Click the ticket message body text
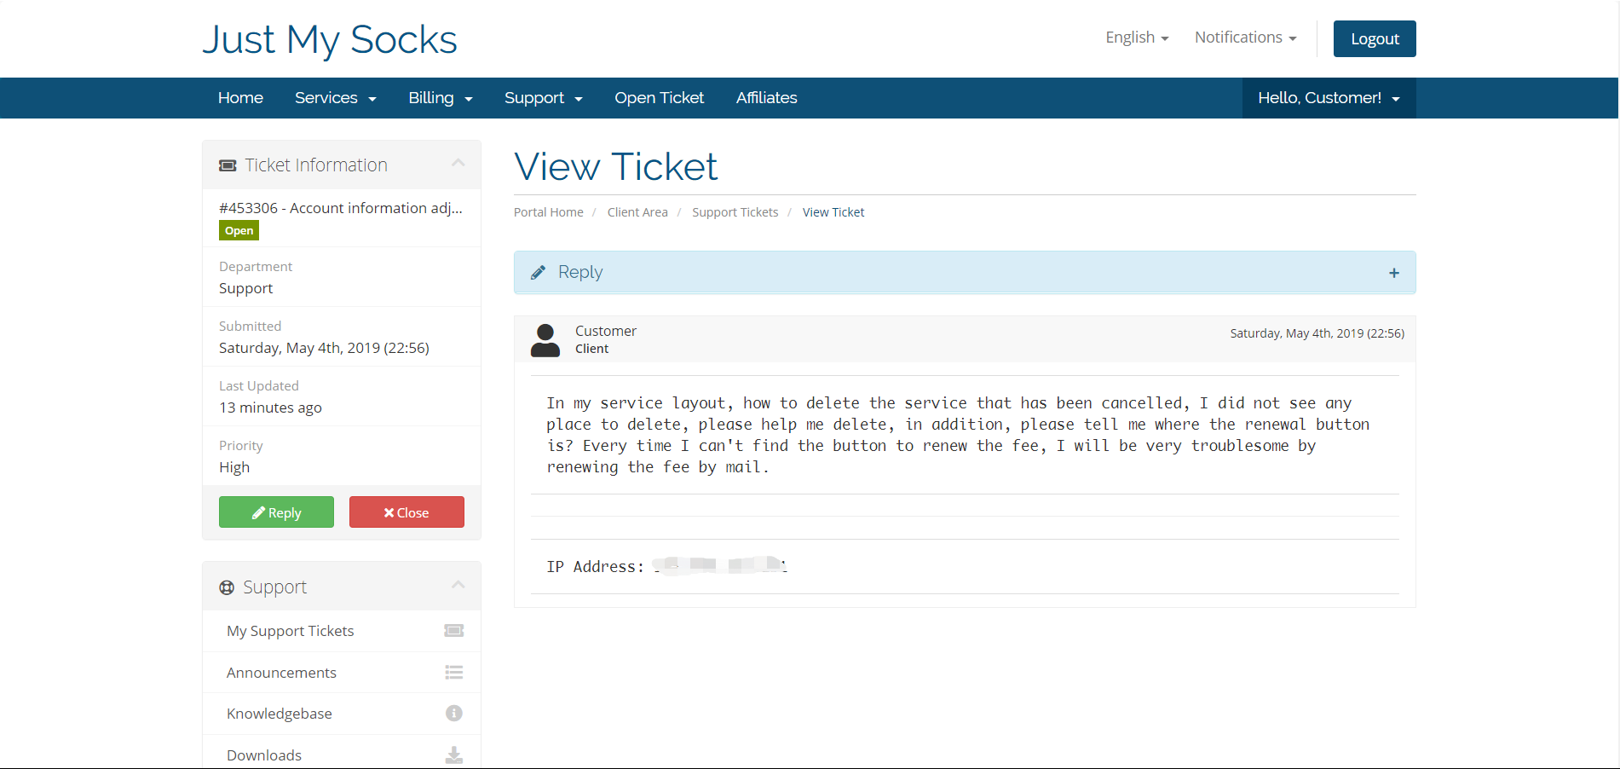The height and width of the screenshot is (769, 1620). pos(958,435)
